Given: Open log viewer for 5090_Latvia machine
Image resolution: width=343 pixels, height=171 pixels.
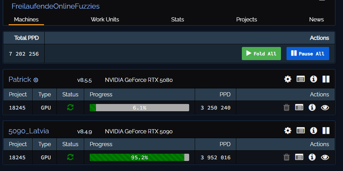Looking at the screenshot, I should [x=300, y=131].
